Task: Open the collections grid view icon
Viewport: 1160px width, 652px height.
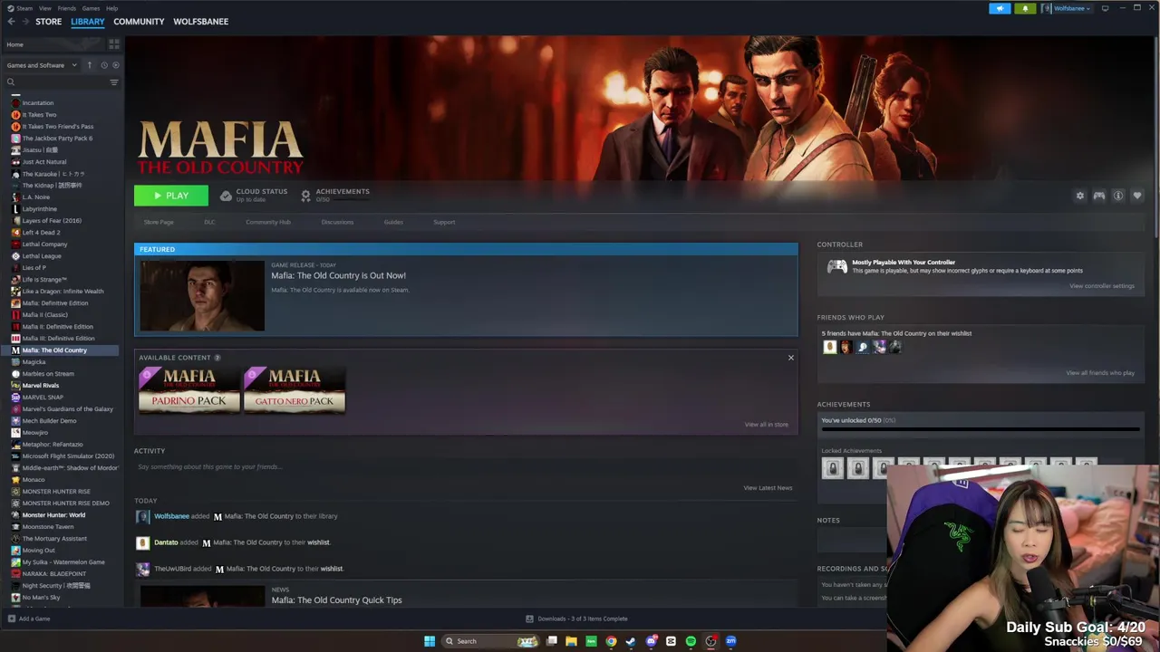Action: coord(114,43)
